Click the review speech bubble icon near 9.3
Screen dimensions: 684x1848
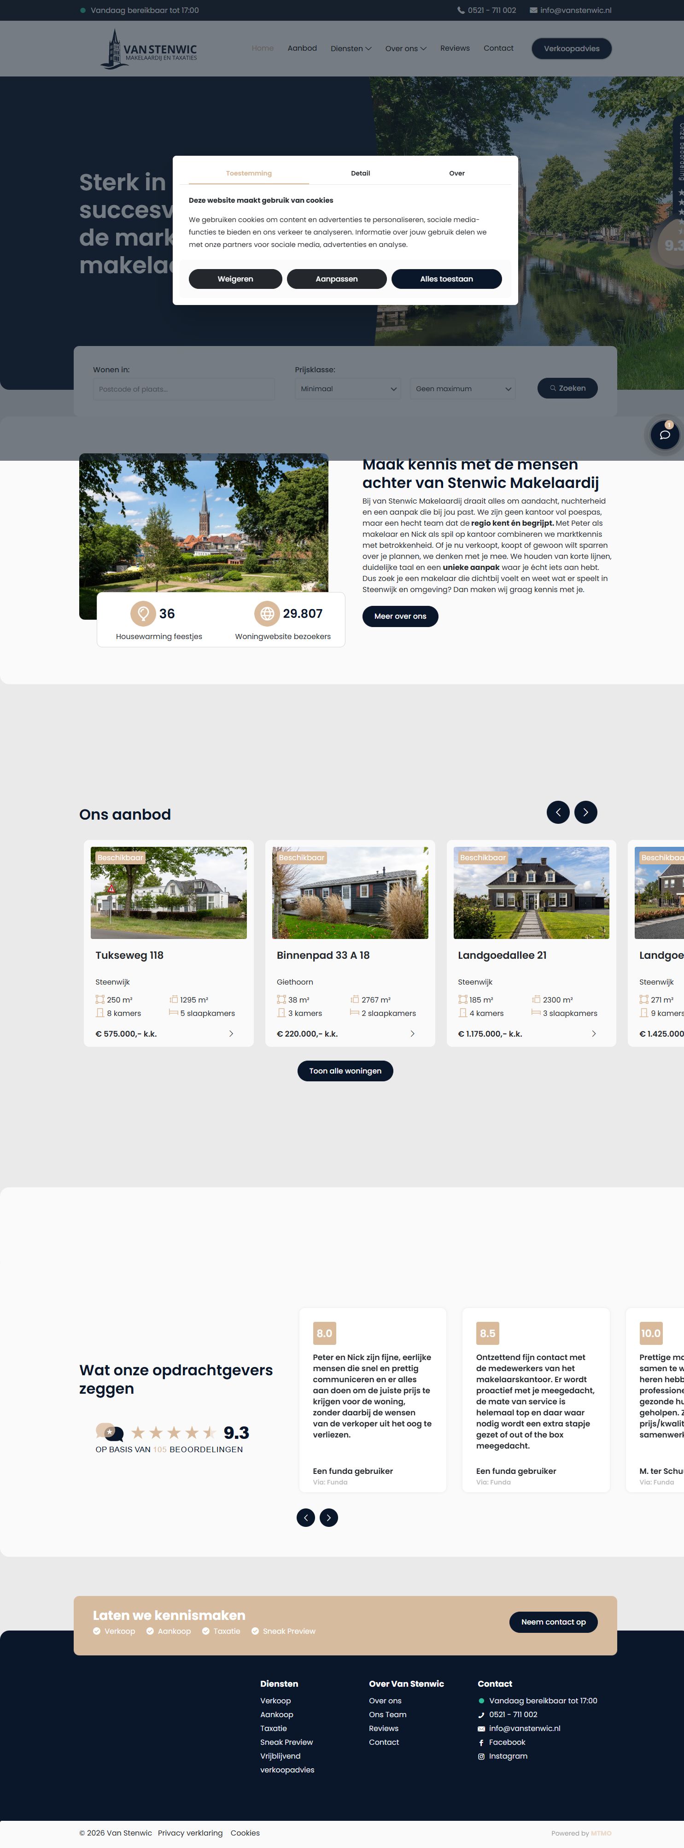(110, 1432)
